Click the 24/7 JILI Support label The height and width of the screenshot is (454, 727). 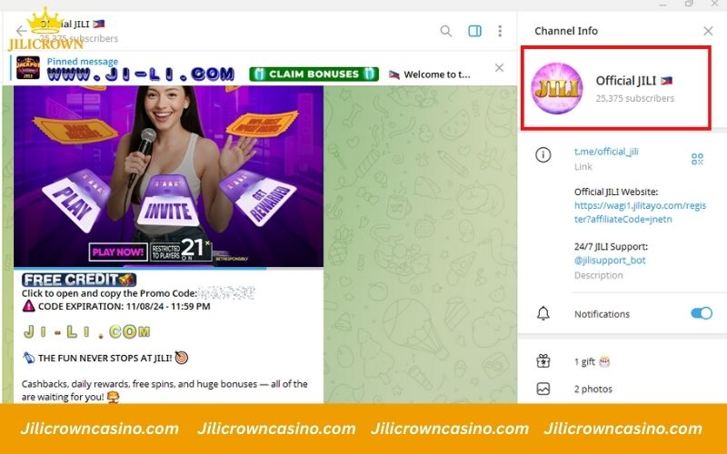tap(611, 246)
